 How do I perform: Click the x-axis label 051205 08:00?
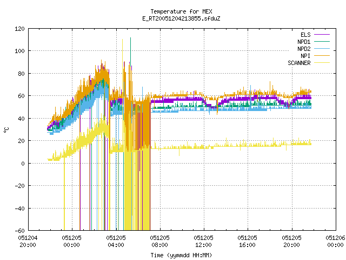tap(160, 241)
